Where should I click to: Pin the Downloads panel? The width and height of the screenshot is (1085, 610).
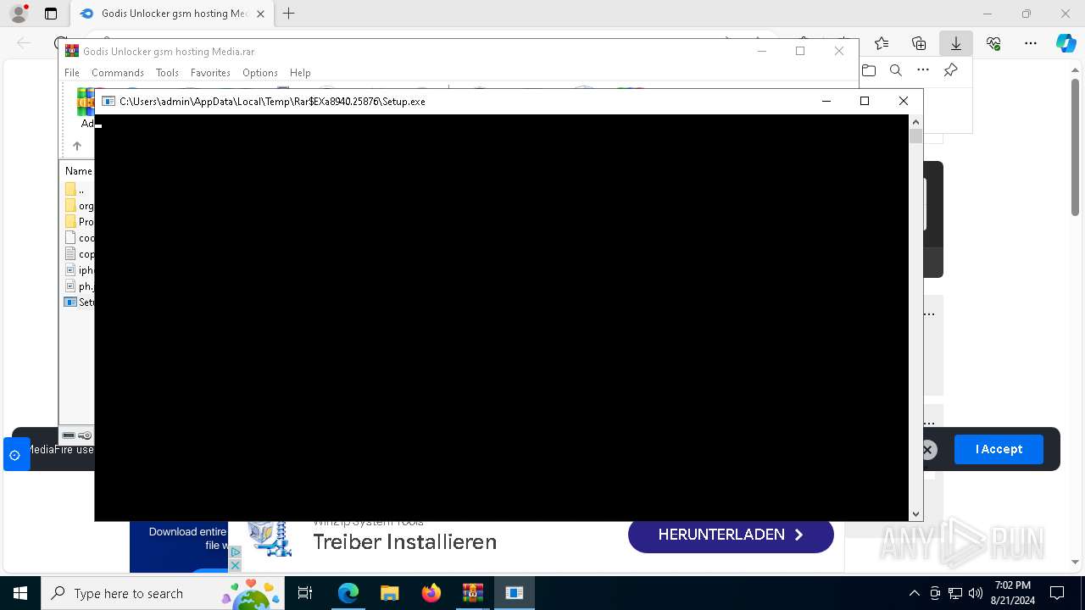pos(950,70)
